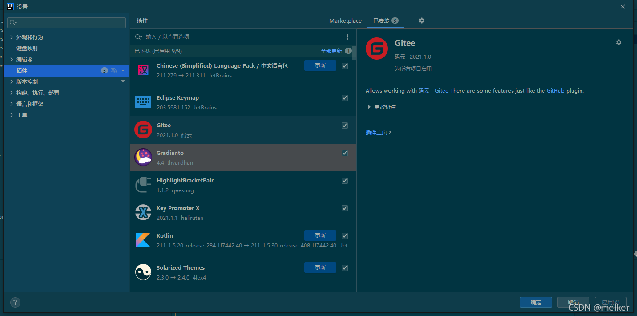This screenshot has width=637, height=316.
Task: Click the plugin list vertical scrollbar
Action: point(354,53)
